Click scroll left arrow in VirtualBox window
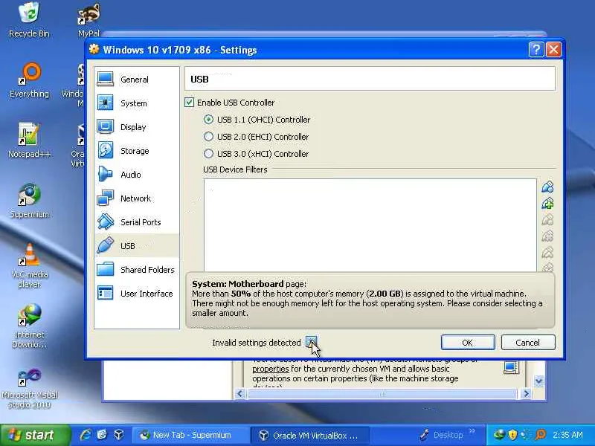The image size is (595, 446). pos(239,394)
